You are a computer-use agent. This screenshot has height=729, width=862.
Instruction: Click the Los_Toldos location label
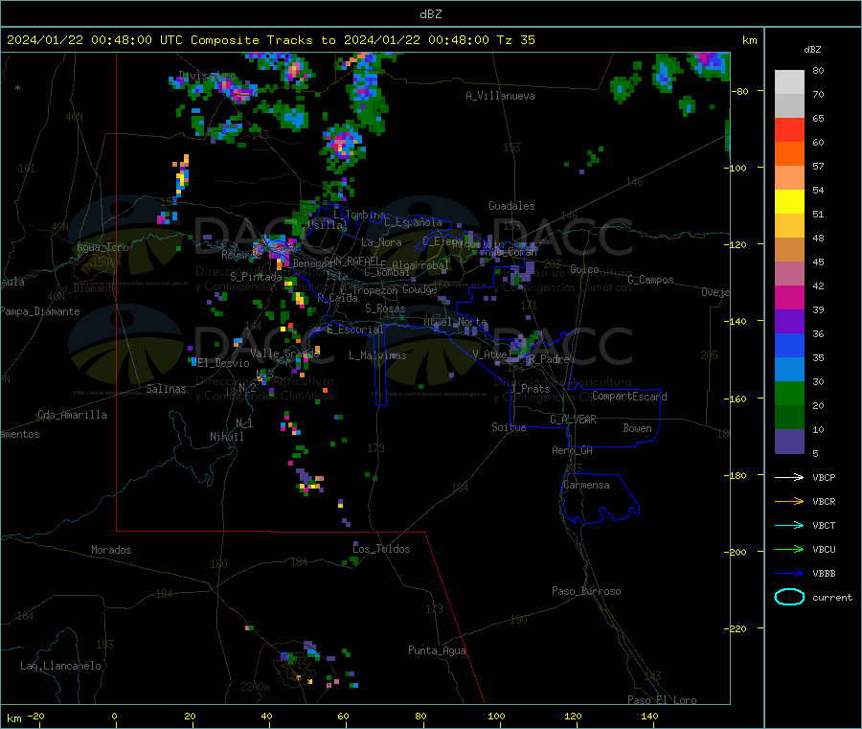(x=381, y=549)
